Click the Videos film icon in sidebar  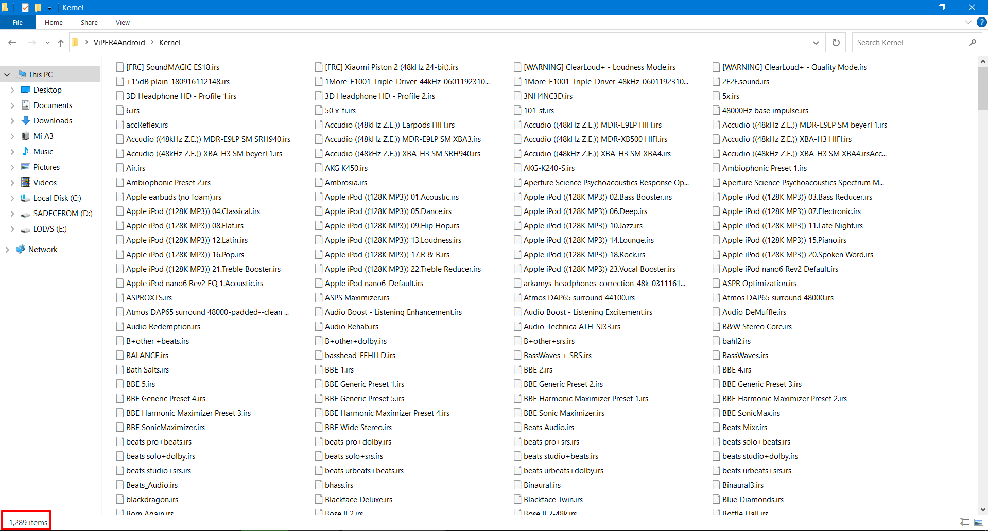(x=26, y=182)
